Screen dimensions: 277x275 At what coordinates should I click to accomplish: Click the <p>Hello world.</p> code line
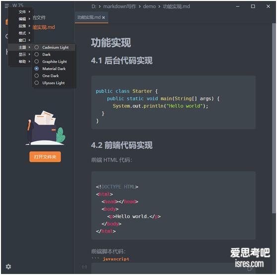point(134,216)
